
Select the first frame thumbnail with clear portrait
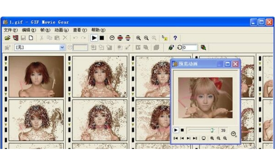coord(36,77)
